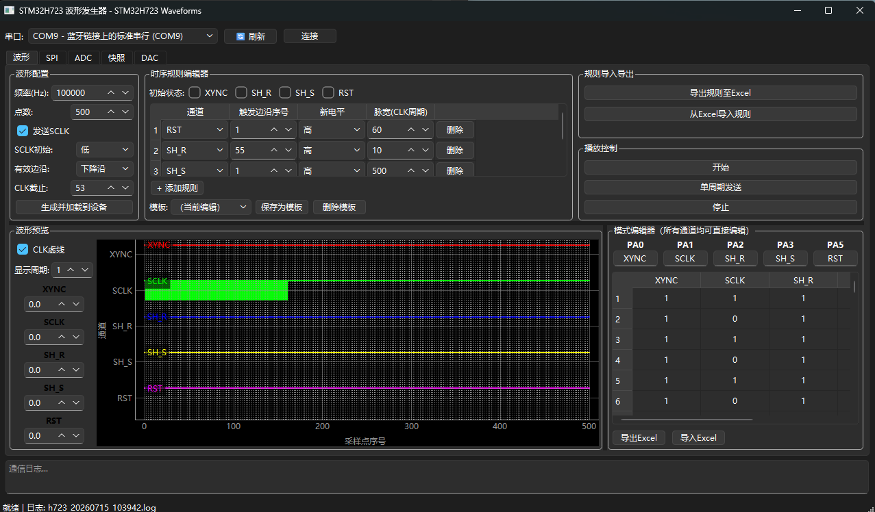Increase the 点数 value with up arrow
Image resolution: width=875 pixels, height=512 pixels.
pos(112,112)
